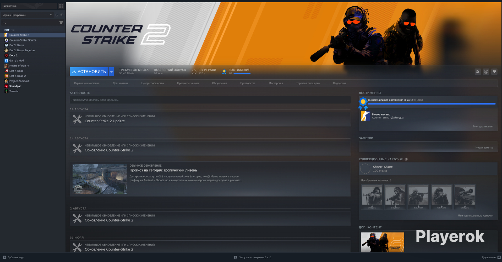This screenshot has width=502, height=262.
Task: Click the Hearts of Iron IV icon
Action: pyautogui.click(x=7, y=65)
